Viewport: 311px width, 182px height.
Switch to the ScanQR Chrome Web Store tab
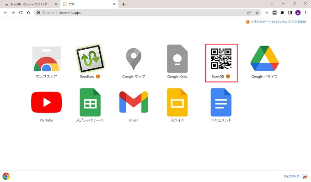pos(29,4)
